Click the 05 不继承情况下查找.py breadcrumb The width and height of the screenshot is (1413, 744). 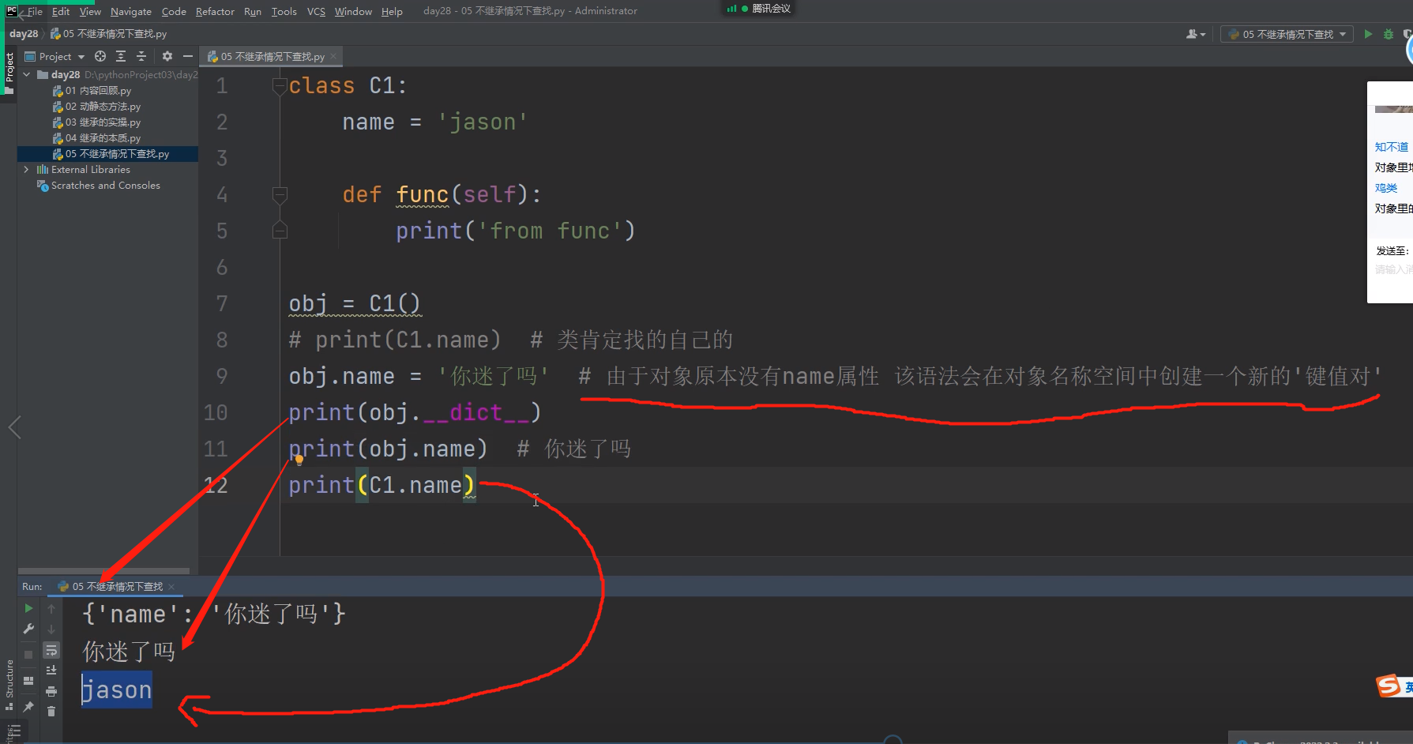[x=109, y=34]
